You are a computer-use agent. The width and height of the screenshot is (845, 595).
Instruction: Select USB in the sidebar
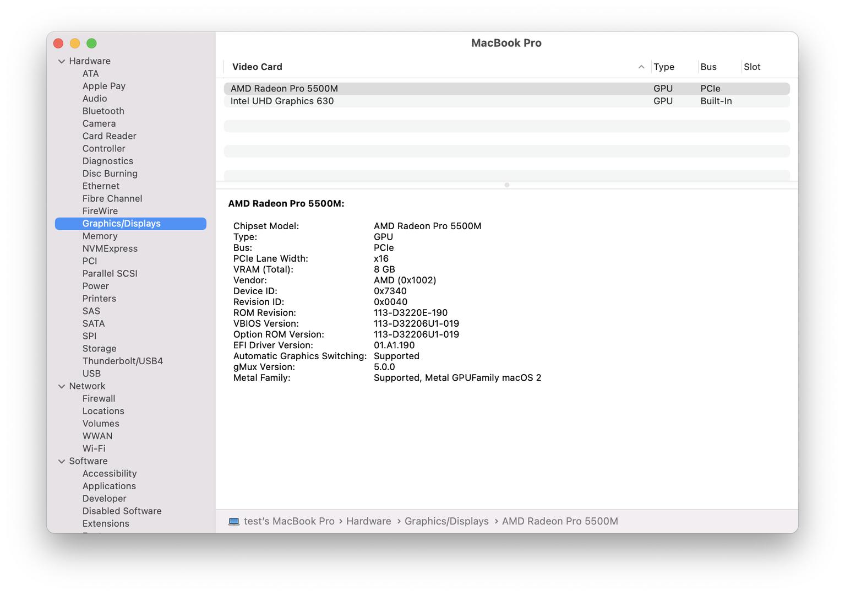pos(91,374)
